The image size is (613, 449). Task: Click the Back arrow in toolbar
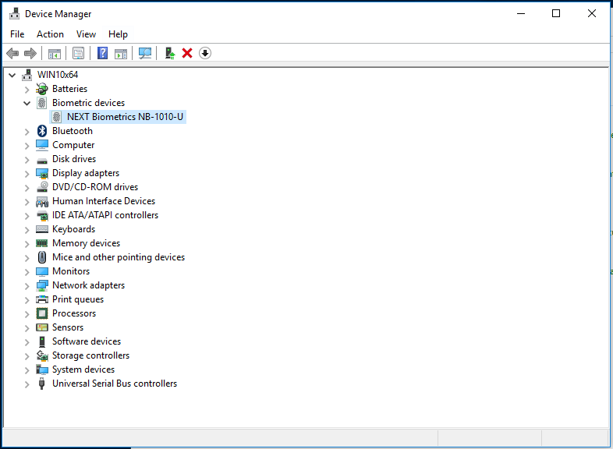[13, 53]
